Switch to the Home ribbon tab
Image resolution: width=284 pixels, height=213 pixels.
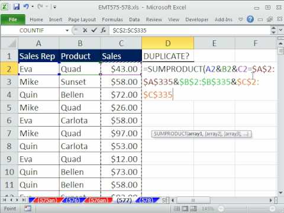pyautogui.click(x=36, y=20)
